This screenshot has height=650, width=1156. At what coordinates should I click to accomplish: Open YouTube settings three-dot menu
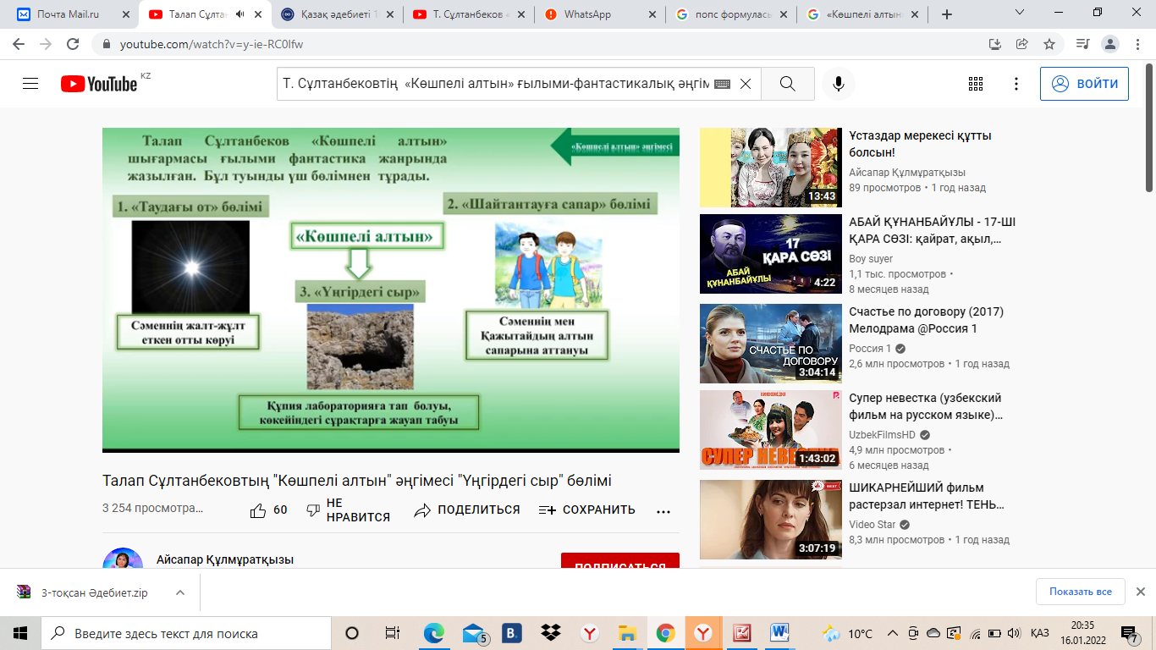point(1016,84)
